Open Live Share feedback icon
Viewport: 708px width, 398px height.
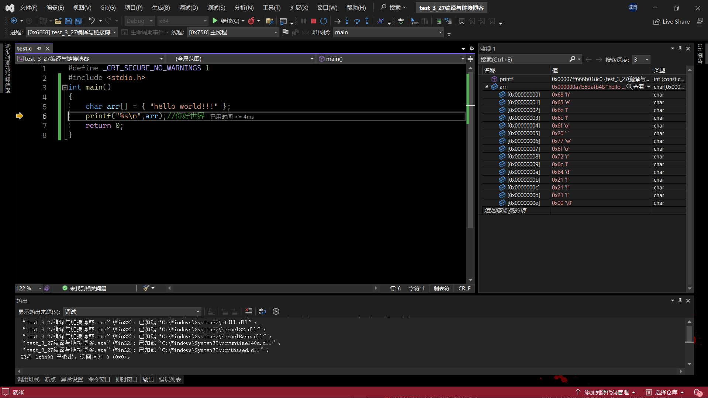pos(700,21)
